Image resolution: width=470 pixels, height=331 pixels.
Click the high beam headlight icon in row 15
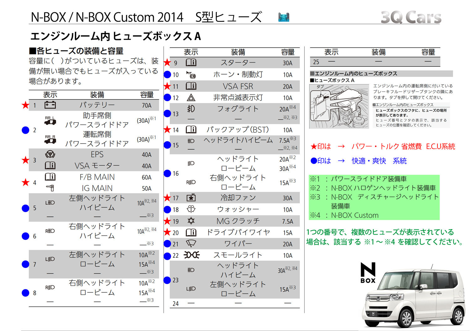[x=191, y=141]
